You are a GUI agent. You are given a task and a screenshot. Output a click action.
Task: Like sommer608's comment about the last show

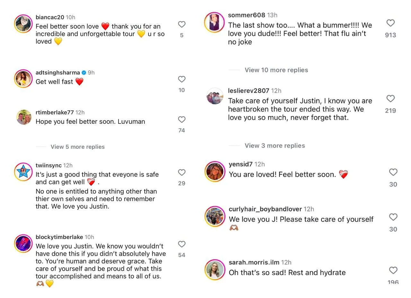[390, 23]
